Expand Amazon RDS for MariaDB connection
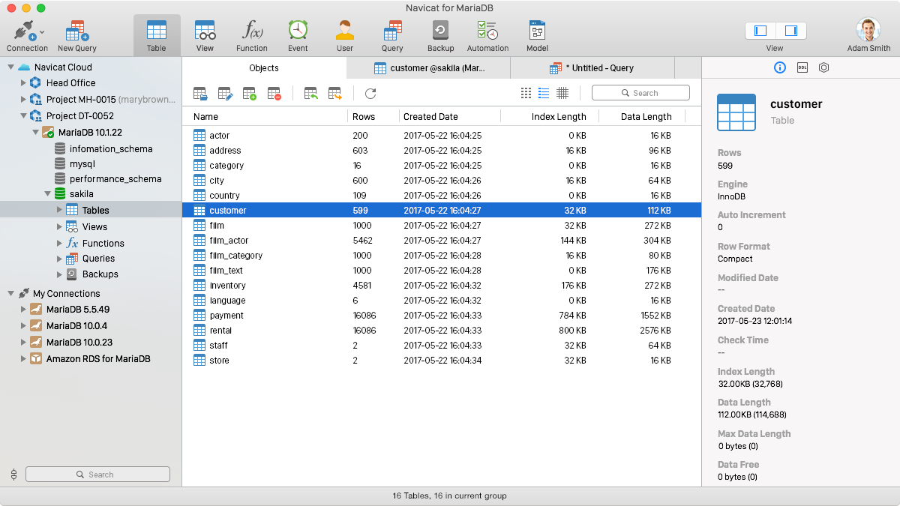Image resolution: width=900 pixels, height=506 pixels. tap(23, 359)
